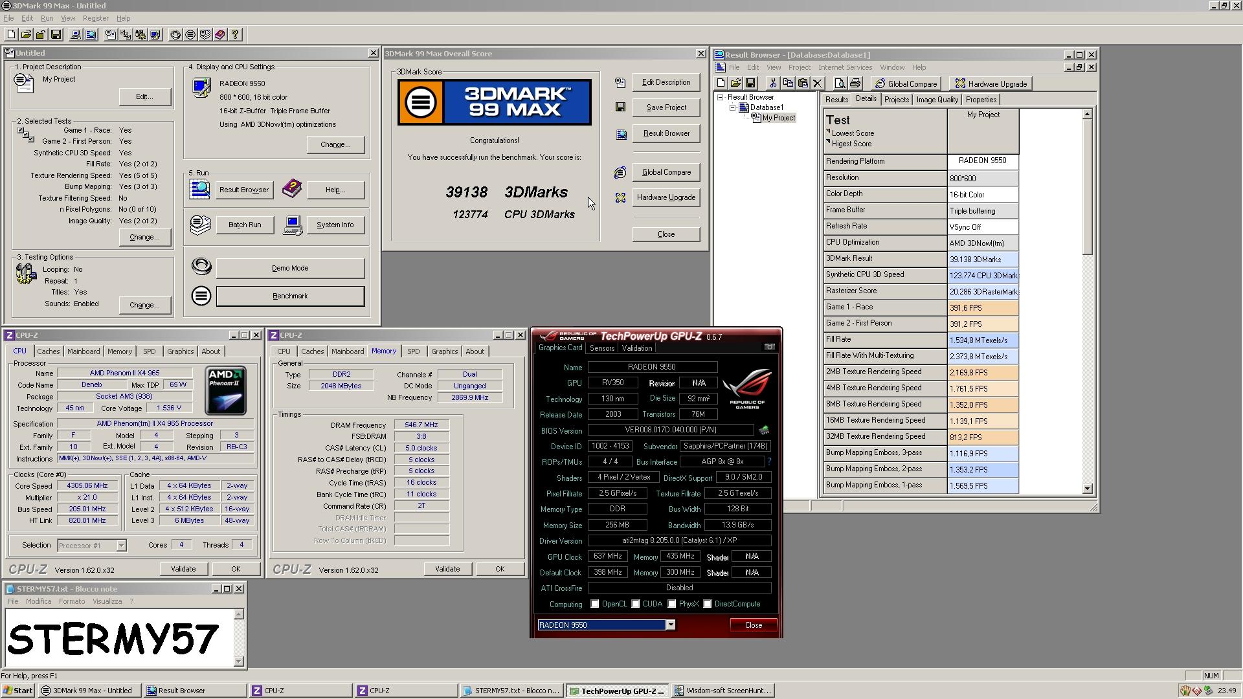Click Cut scissors icon in Result Browser toolbar
Image resolution: width=1243 pixels, height=699 pixels.
click(x=772, y=83)
